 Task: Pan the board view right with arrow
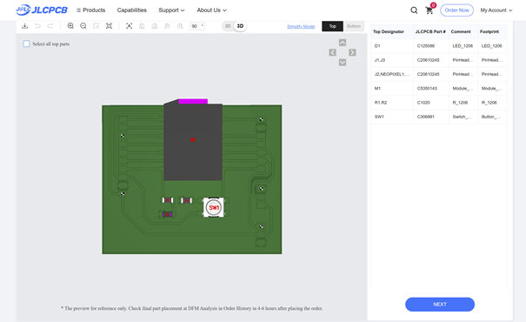(352, 52)
